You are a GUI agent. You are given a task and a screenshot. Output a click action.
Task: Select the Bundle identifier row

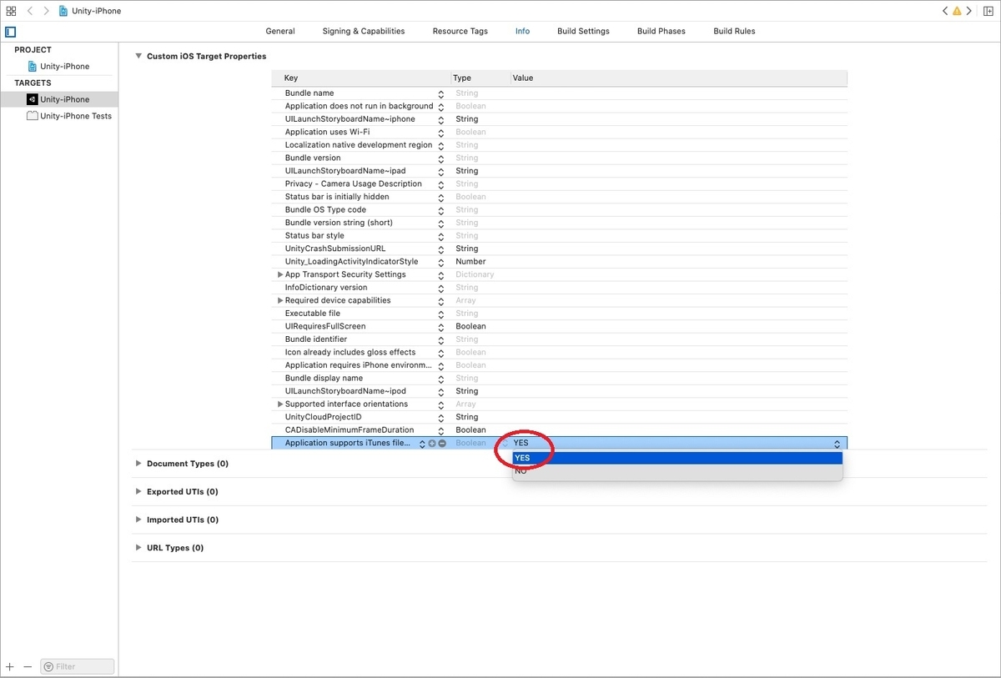click(x=560, y=339)
